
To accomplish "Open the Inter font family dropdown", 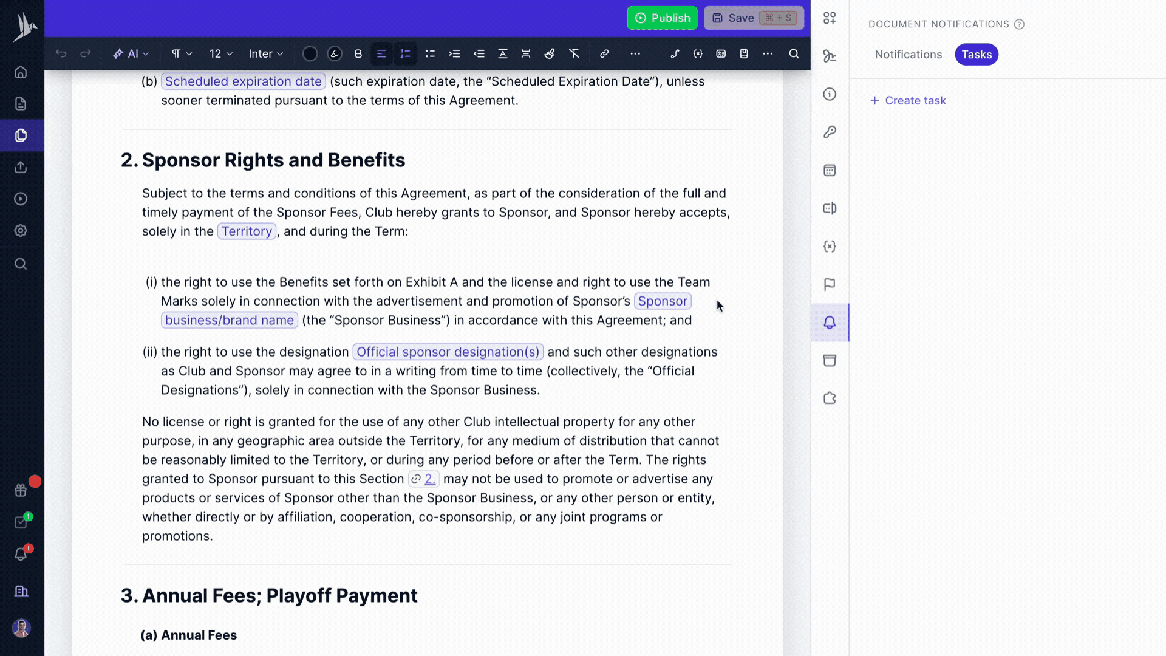I will pos(265,53).
